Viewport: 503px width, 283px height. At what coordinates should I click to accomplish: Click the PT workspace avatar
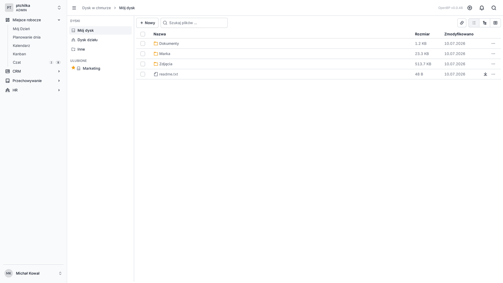(9, 8)
